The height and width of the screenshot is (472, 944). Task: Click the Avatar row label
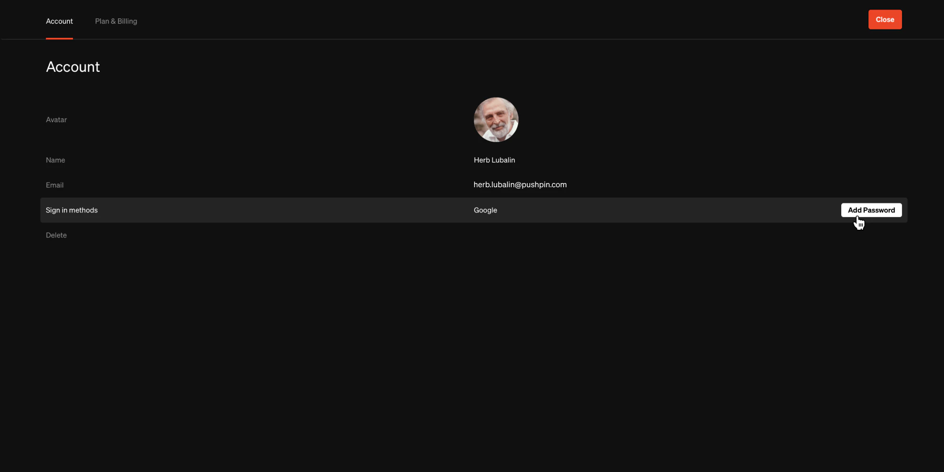56,120
